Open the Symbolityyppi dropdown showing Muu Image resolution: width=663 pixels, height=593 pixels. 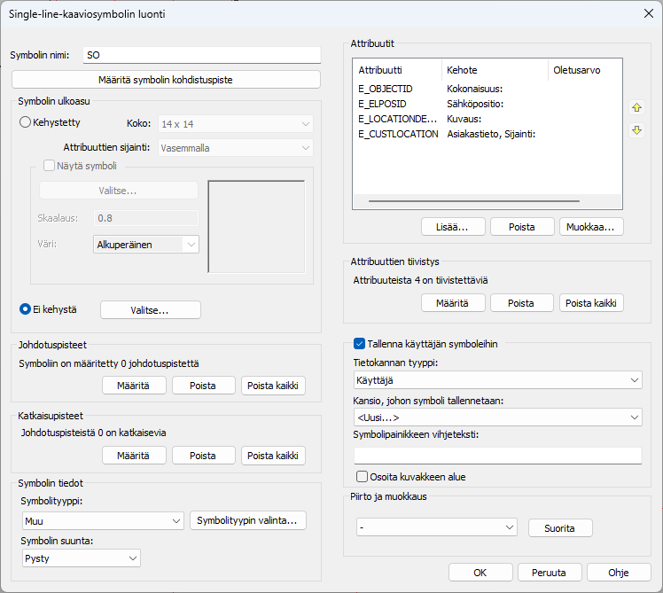click(x=102, y=521)
